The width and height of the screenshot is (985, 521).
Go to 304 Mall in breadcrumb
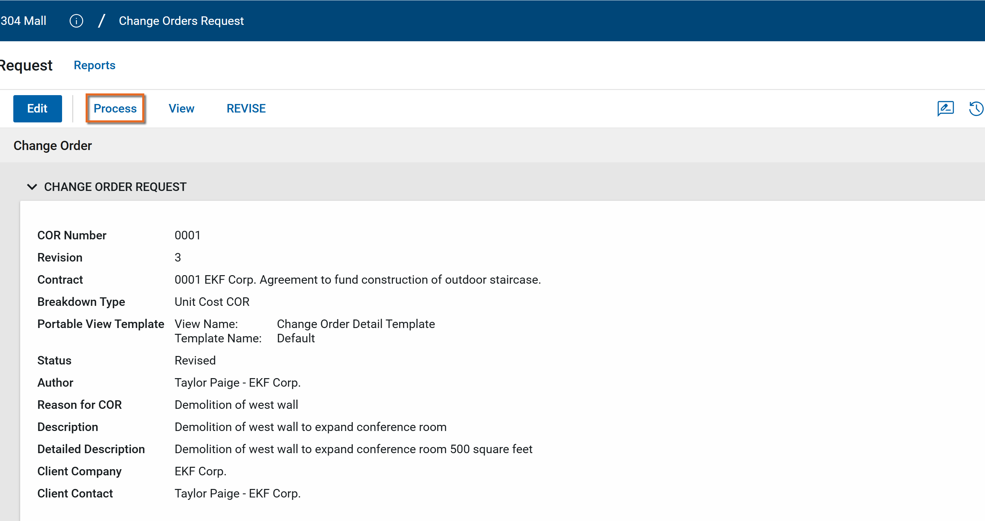point(23,21)
